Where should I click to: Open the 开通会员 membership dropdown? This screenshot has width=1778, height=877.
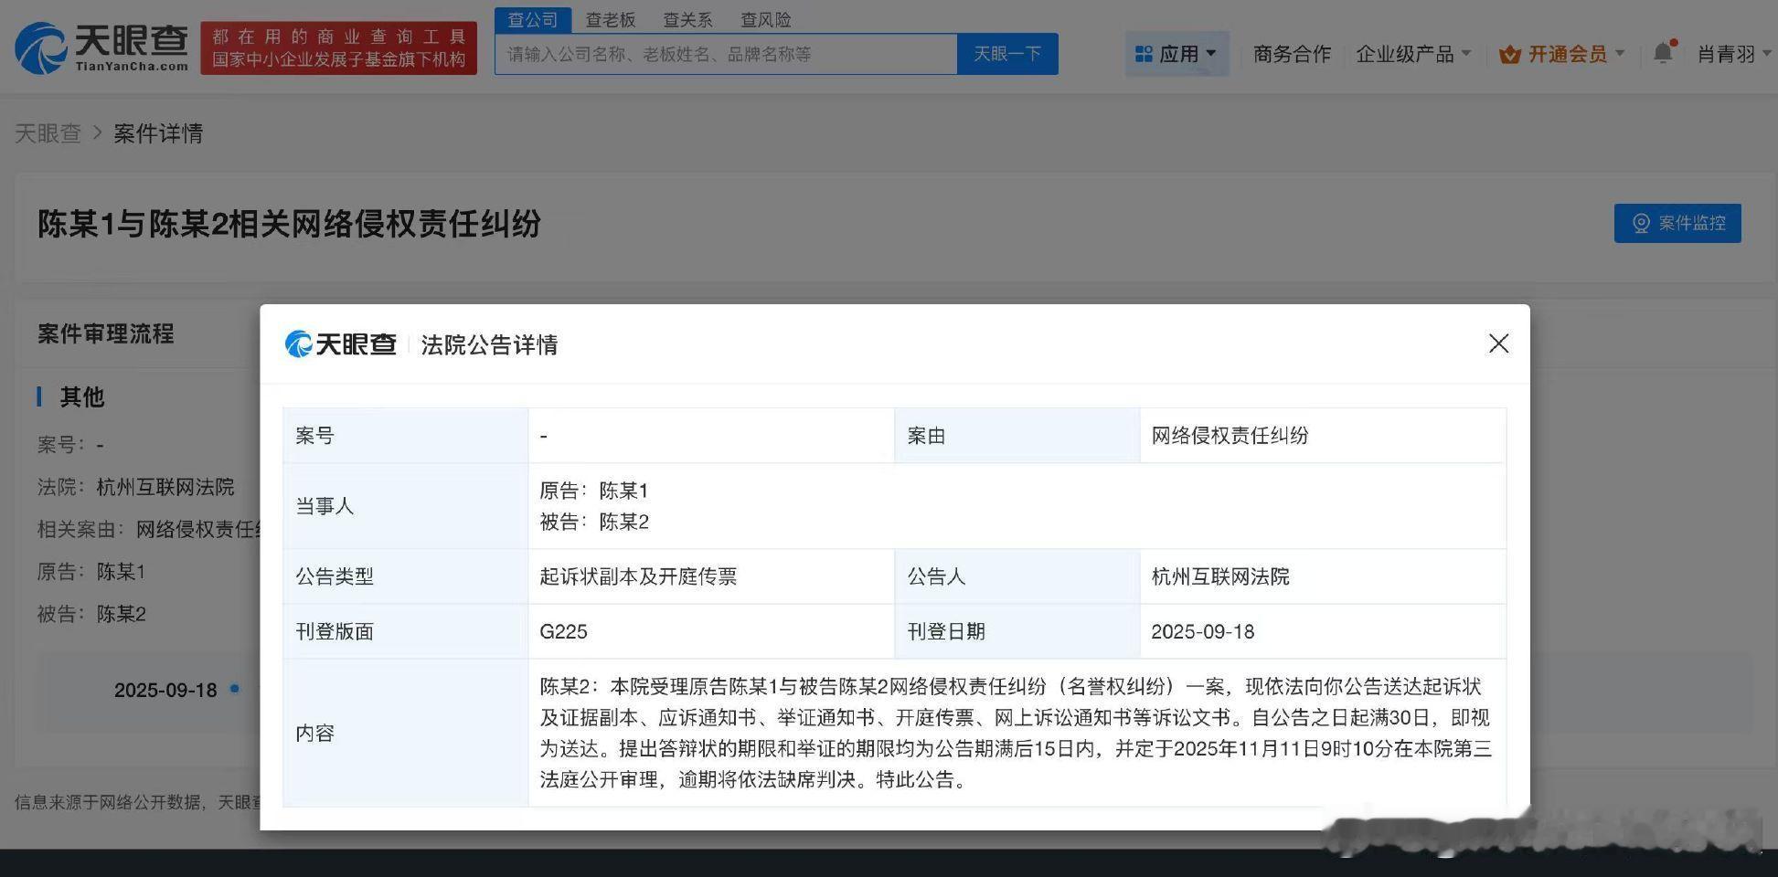1562,55
